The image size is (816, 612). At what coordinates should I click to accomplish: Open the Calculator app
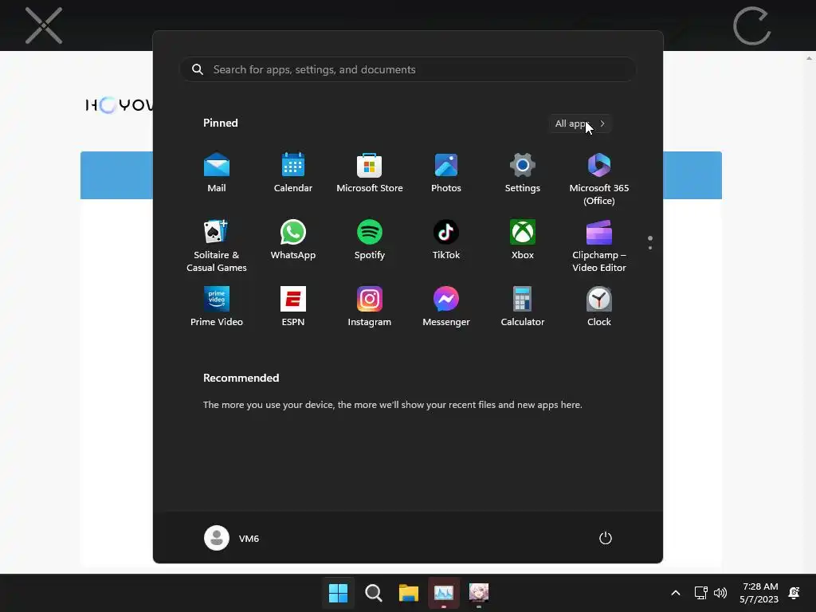pos(523,307)
